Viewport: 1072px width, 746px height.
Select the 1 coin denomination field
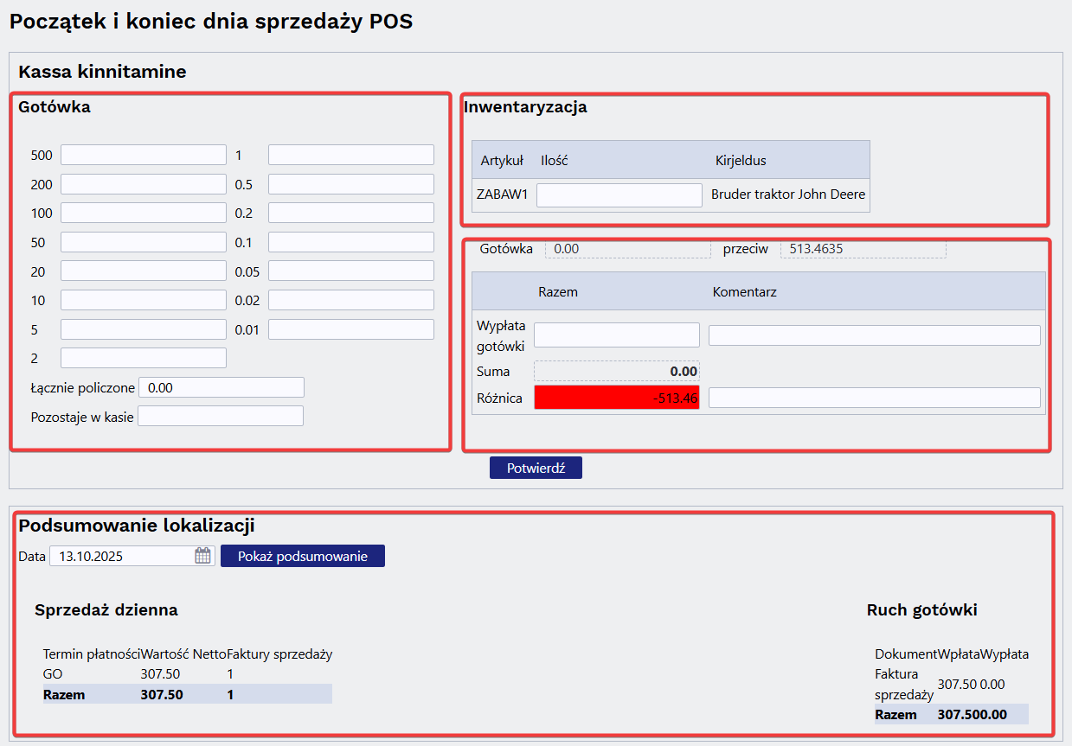(350, 155)
